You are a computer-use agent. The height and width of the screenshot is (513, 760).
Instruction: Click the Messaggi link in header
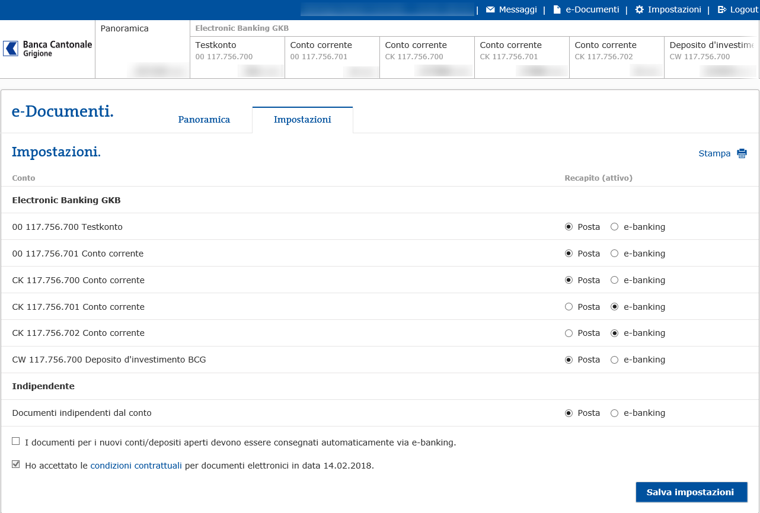click(x=518, y=9)
